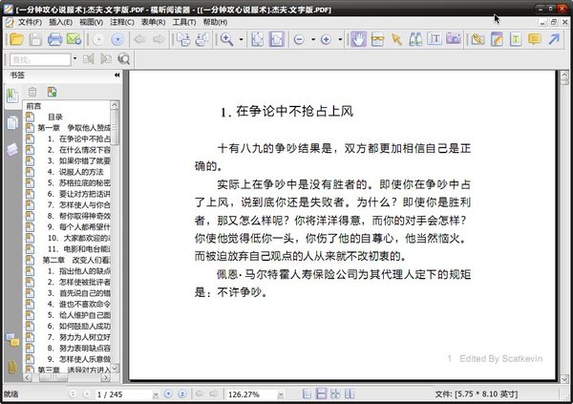Click the status bar next page button

pyautogui.click(x=168, y=393)
